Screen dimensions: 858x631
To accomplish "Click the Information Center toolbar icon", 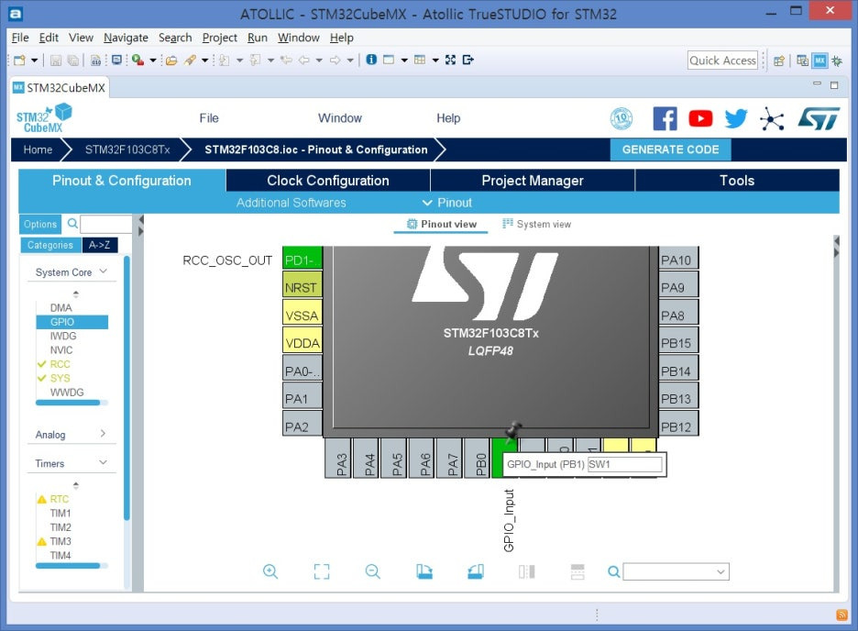I will [371, 60].
